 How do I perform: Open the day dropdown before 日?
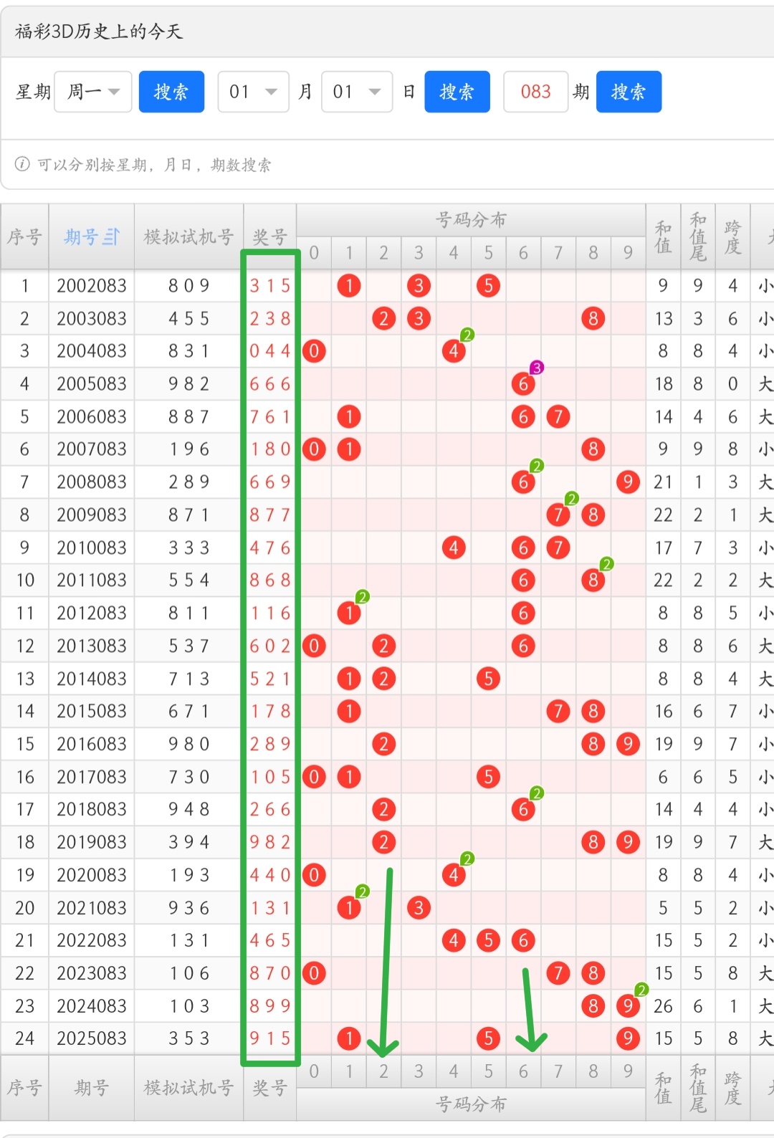pos(357,92)
